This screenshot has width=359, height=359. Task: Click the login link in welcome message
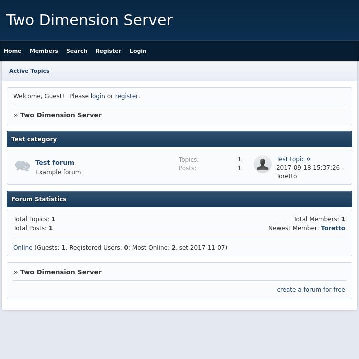98,96
